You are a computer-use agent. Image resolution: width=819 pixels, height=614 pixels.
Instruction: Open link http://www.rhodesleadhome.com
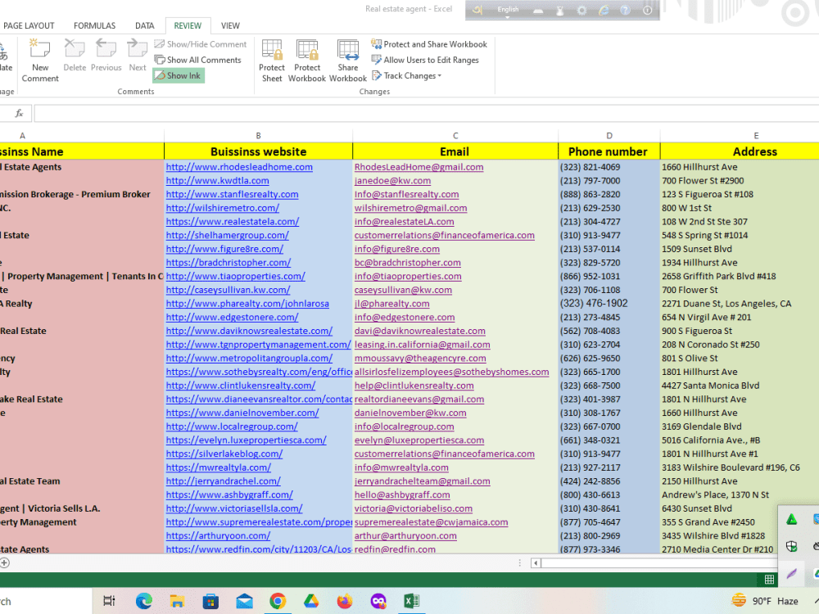tap(239, 167)
